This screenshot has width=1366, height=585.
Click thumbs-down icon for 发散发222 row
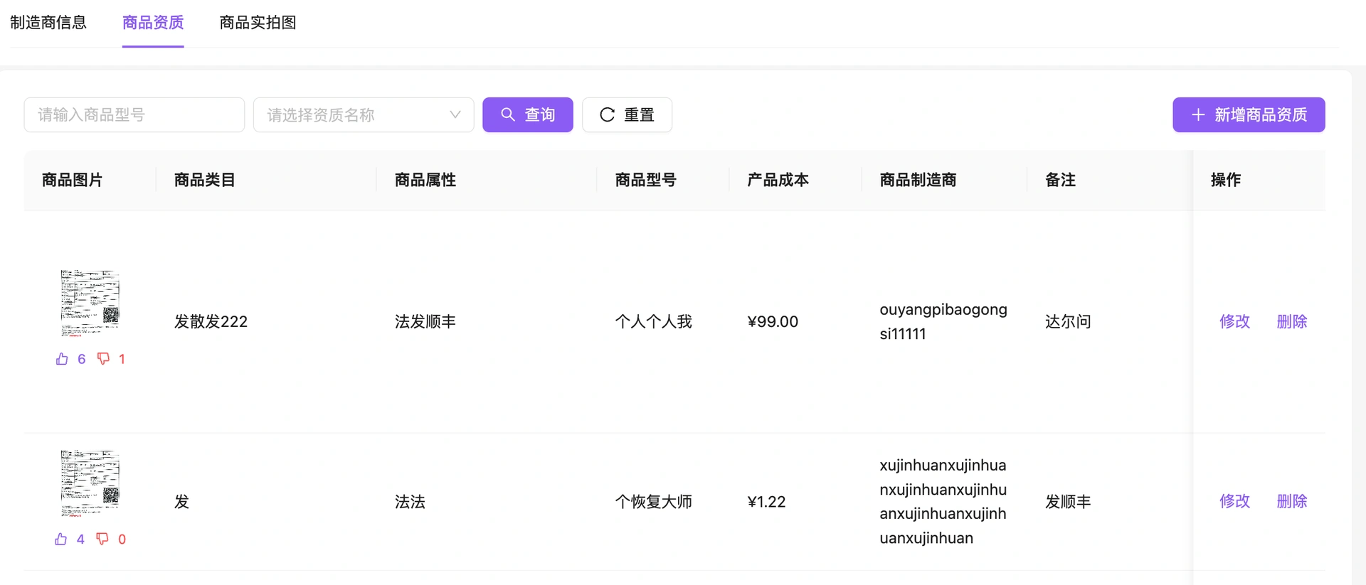pos(104,359)
